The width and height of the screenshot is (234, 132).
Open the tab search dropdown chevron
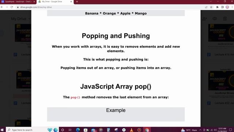211,1
